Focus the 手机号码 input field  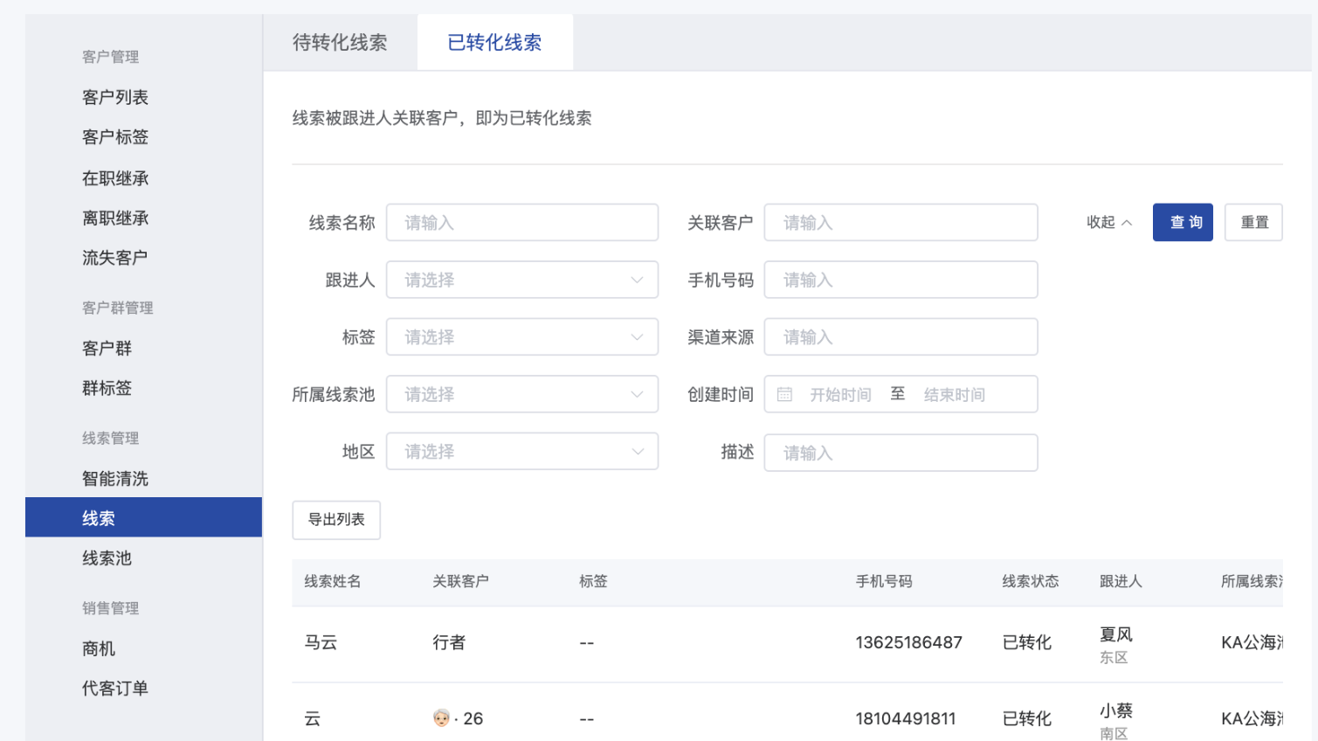[901, 280]
